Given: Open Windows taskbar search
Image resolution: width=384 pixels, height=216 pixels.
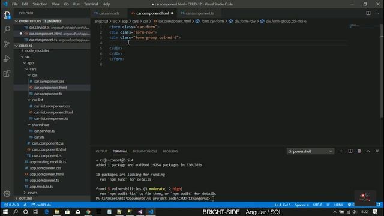Looking at the screenshot, I should pos(16,212).
